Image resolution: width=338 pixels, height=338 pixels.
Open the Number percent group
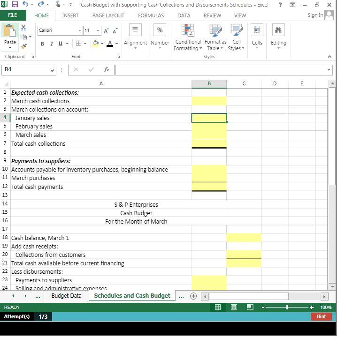tap(160, 36)
